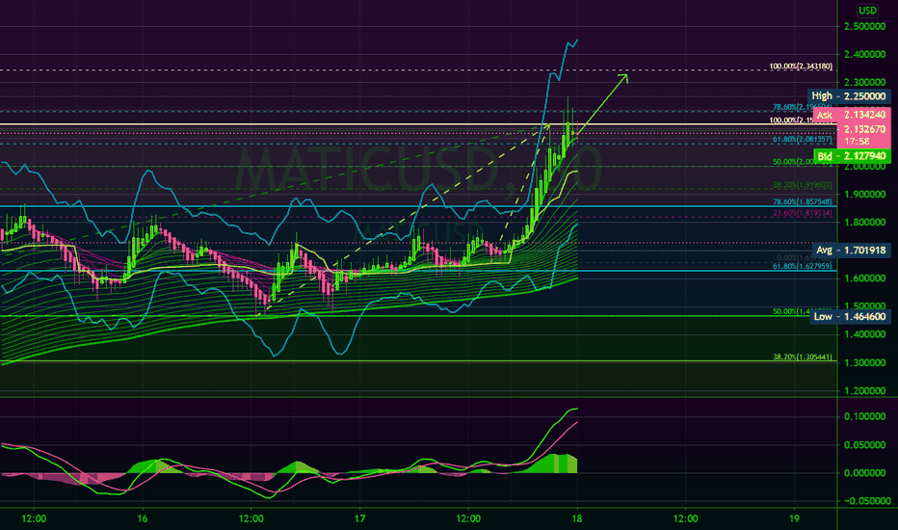Click date label 19 on time axis
This screenshot has width=898, height=530.
click(794, 519)
